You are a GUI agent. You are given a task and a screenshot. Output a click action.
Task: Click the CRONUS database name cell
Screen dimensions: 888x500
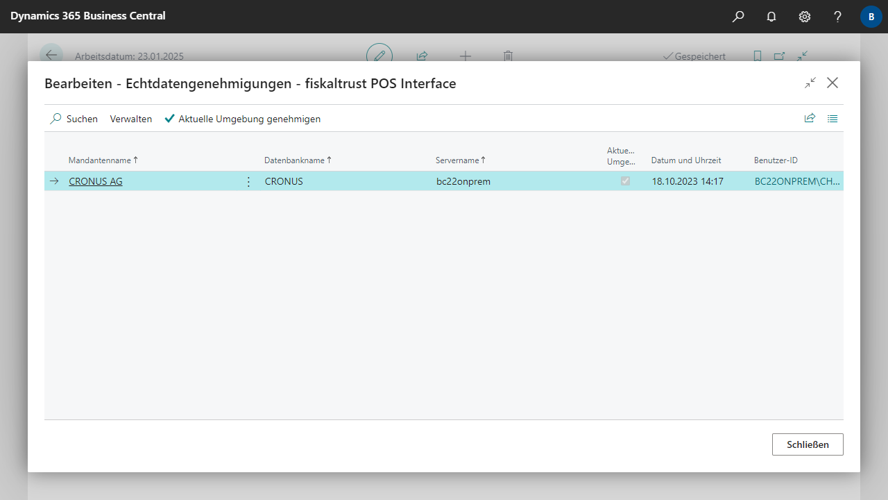pos(284,181)
